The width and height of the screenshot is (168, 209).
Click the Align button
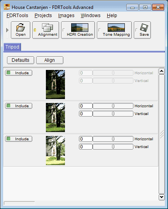(x=50, y=60)
